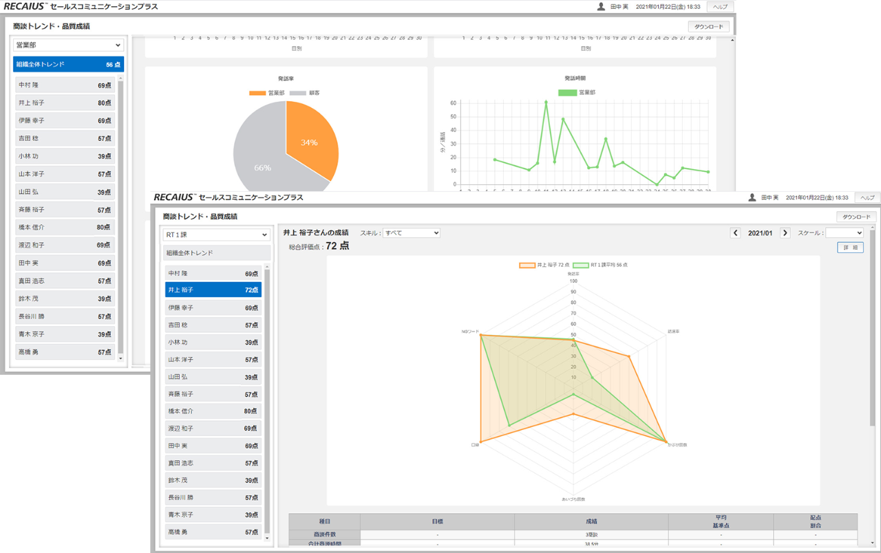881x553 pixels.
Task: Select 青木 京子 in the front window list
Action: pos(213,514)
